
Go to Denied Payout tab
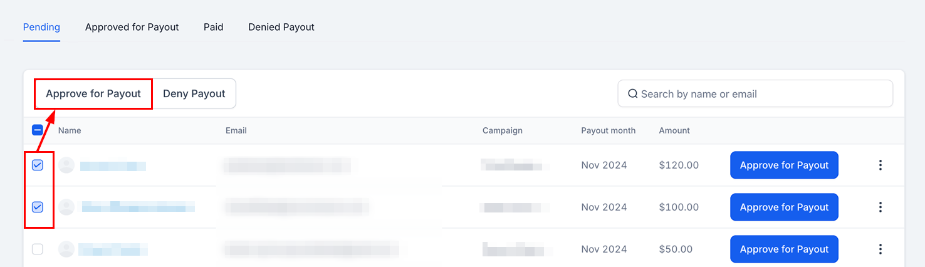281,28
